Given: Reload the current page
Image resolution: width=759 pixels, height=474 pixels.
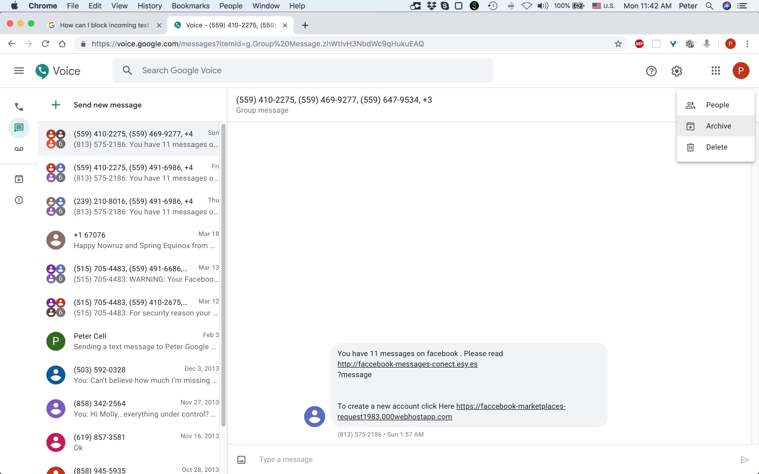Looking at the screenshot, I should [46, 44].
